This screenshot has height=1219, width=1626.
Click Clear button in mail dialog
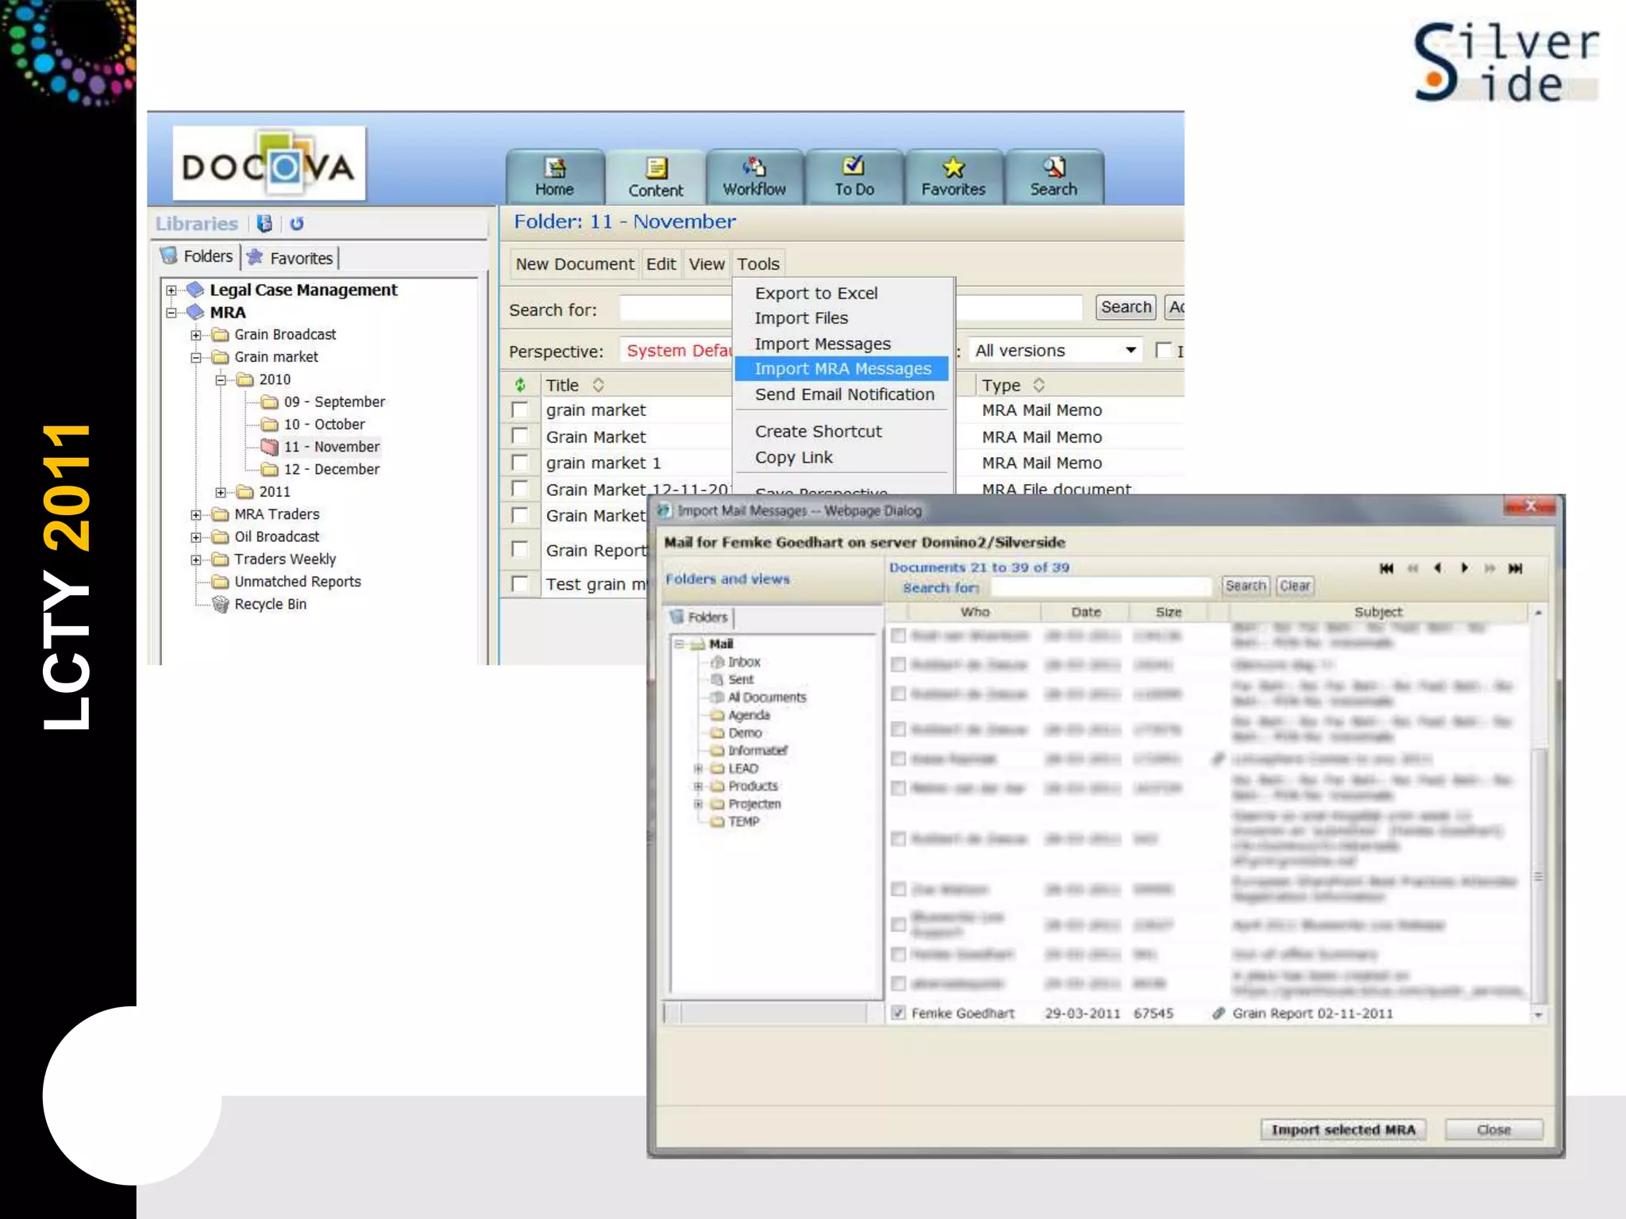pos(1294,586)
